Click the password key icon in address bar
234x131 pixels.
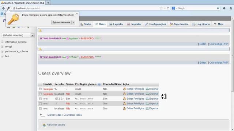pyautogui.click(x=8, y=8)
